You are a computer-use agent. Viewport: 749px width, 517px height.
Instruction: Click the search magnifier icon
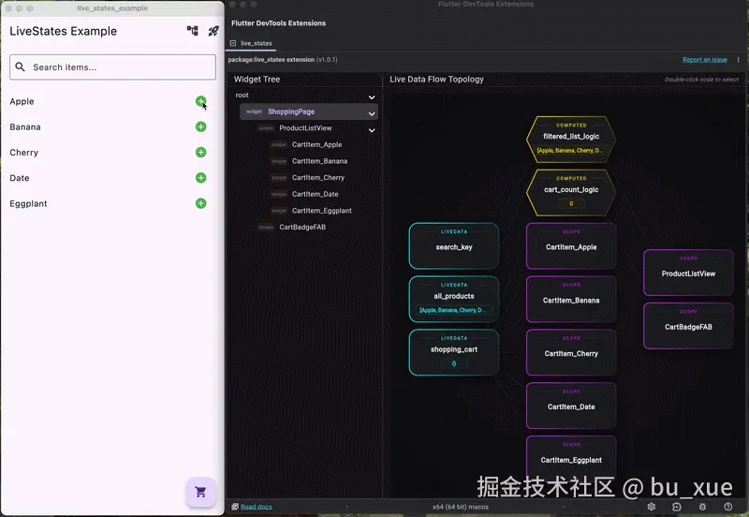(x=20, y=66)
